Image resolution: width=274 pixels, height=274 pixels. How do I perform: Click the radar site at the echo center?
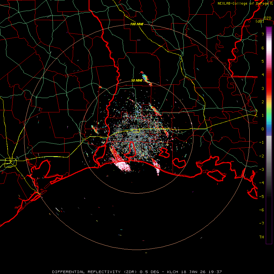tap(137, 137)
